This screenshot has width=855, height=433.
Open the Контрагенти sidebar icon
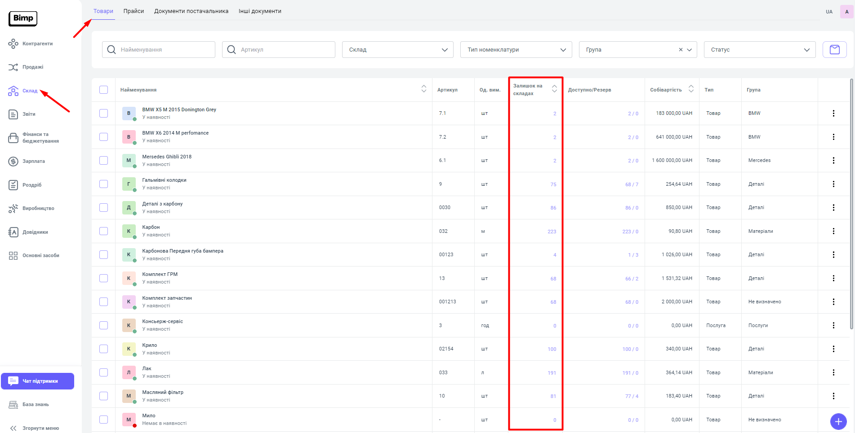tap(13, 44)
